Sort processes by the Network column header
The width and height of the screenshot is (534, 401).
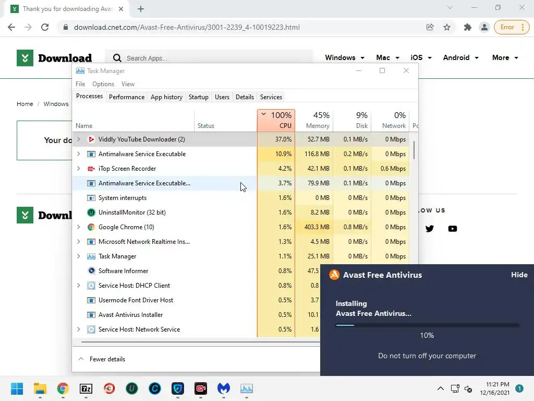click(x=390, y=121)
